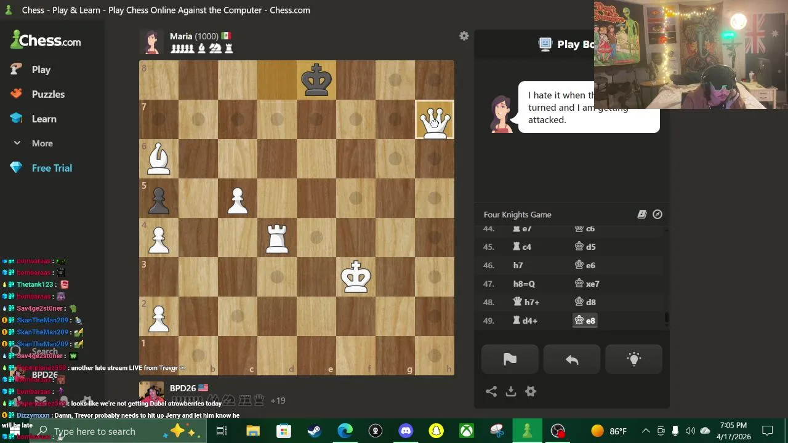Select the white king on f3
788x443 pixels.
click(356, 277)
